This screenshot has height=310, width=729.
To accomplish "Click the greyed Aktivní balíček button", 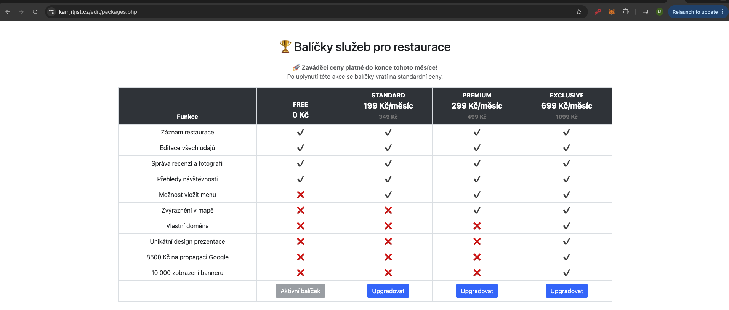I will click(300, 291).
